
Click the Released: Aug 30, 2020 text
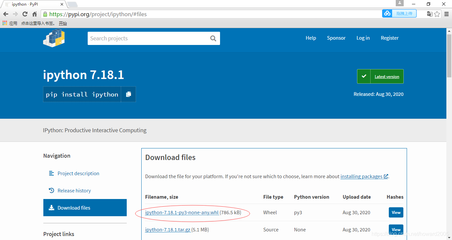click(379, 94)
